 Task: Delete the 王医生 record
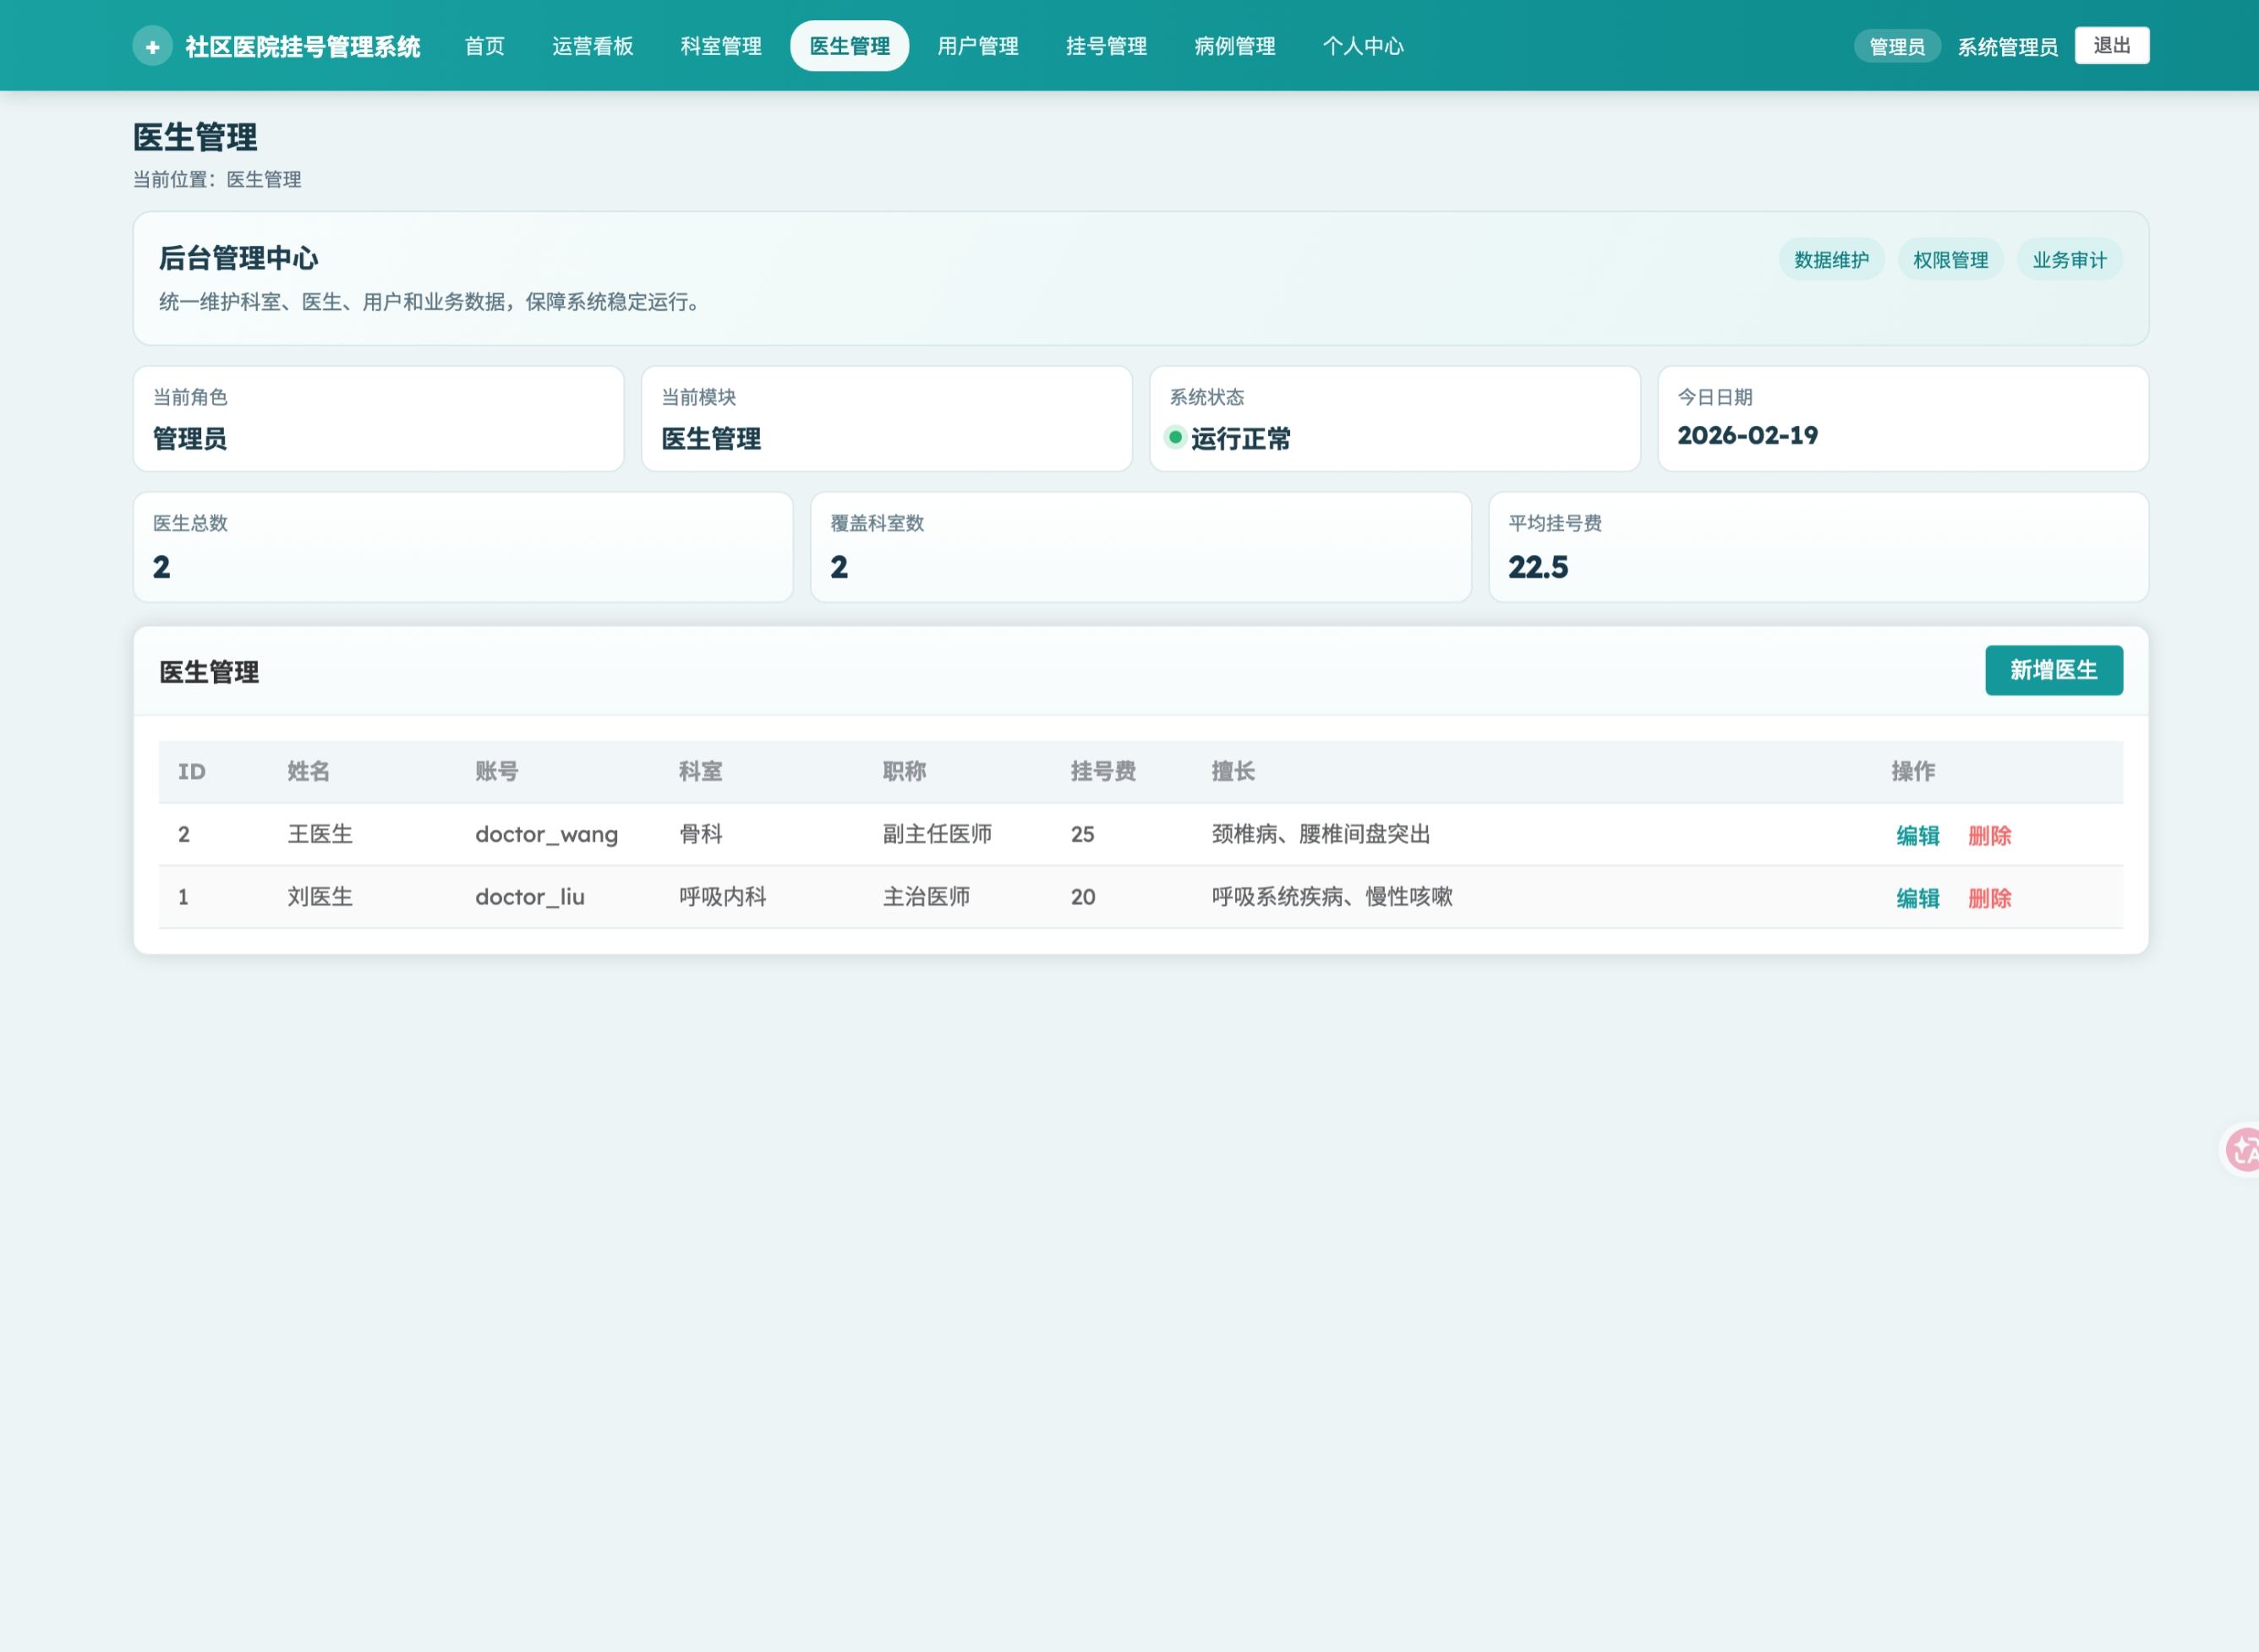coord(1988,835)
